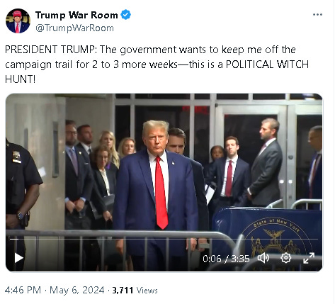
Task: Mute the video using the speaker icon
Action: (263, 258)
